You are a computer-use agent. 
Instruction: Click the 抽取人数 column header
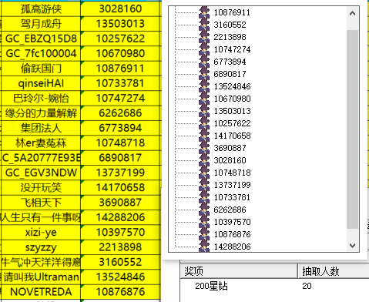point(334,271)
